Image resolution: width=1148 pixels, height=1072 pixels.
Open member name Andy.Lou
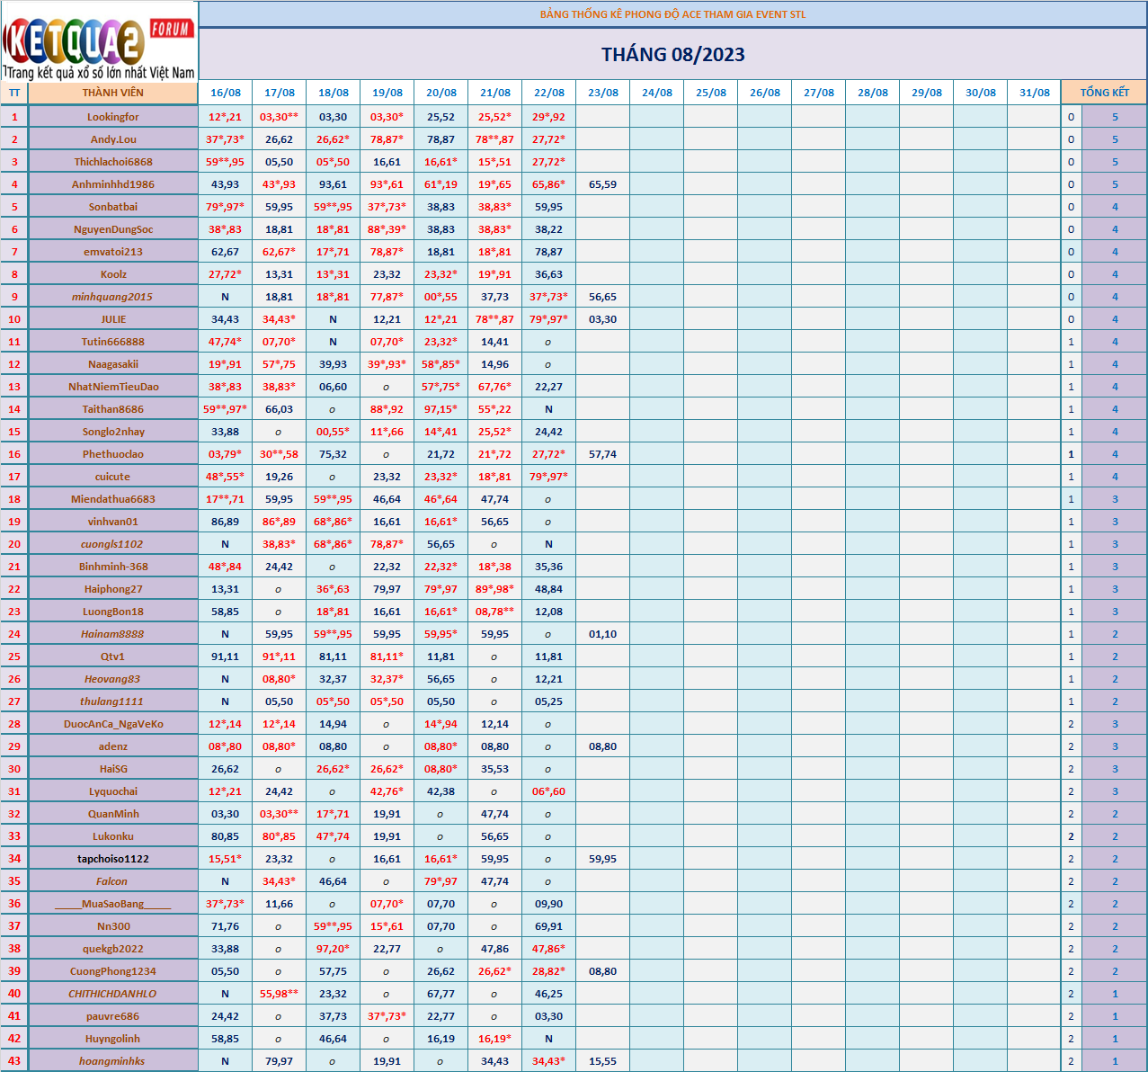click(113, 139)
